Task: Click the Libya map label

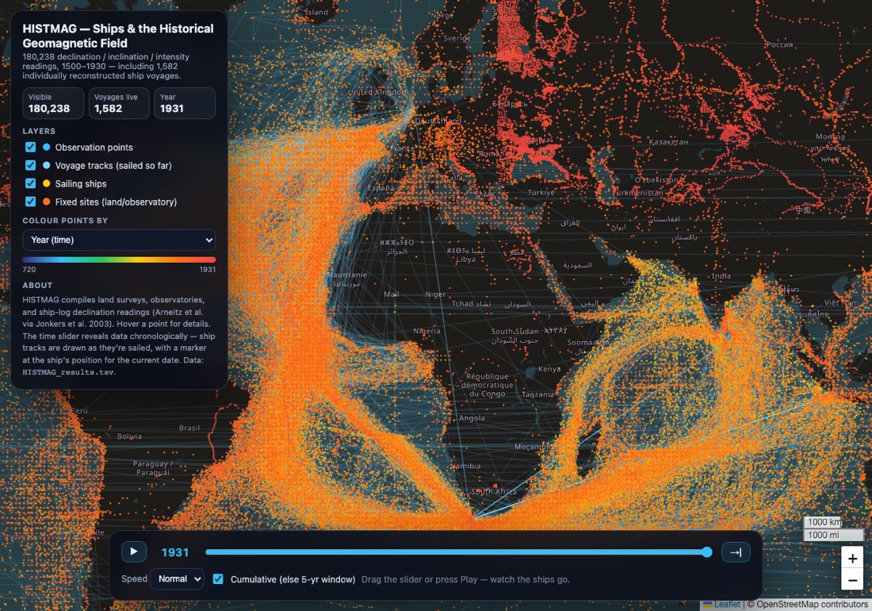Action: pos(465,259)
